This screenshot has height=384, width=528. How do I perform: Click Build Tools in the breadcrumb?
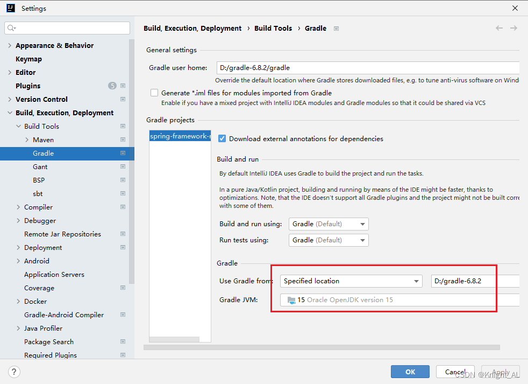tap(273, 29)
